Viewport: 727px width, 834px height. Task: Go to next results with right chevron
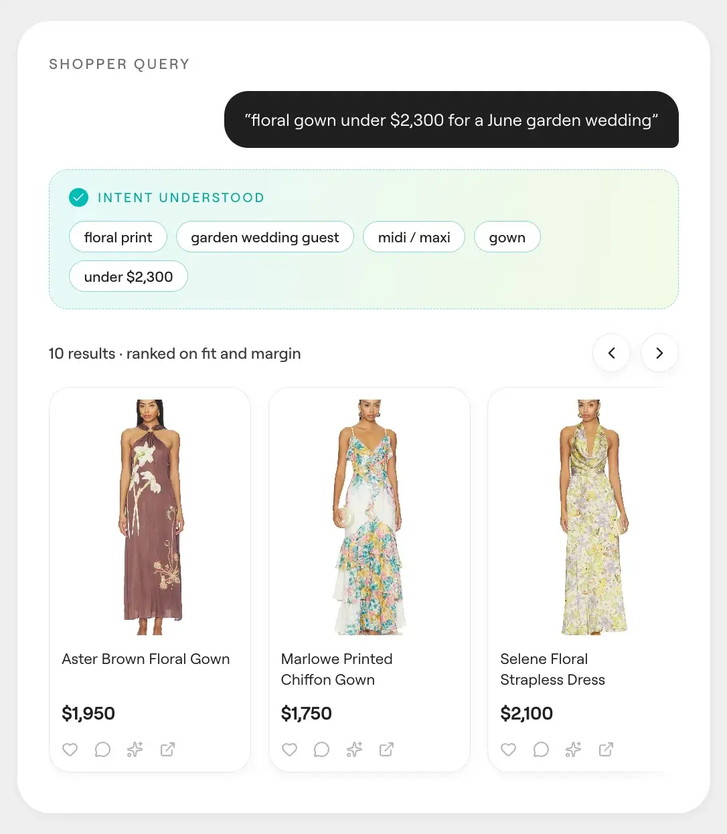pyautogui.click(x=659, y=353)
